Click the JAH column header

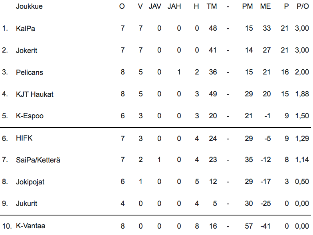174,6
